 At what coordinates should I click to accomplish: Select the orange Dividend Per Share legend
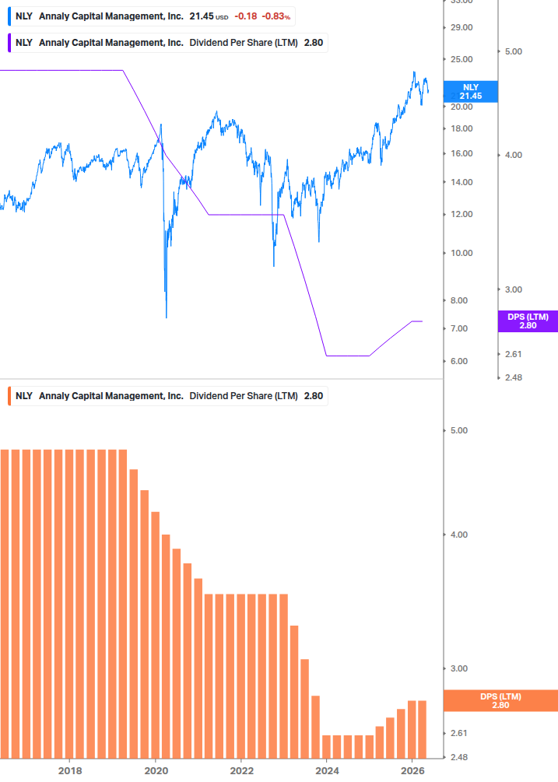click(x=167, y=396)
